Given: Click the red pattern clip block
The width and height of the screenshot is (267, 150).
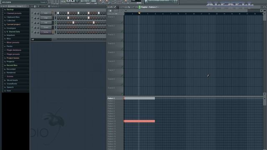Looking at the screenshot, I should [139, 121].
